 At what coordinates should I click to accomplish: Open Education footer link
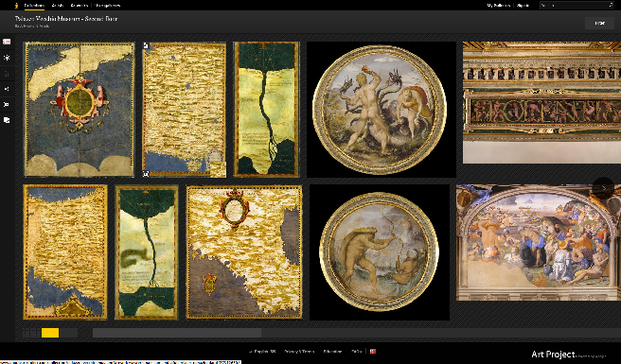tap(332, 351)
